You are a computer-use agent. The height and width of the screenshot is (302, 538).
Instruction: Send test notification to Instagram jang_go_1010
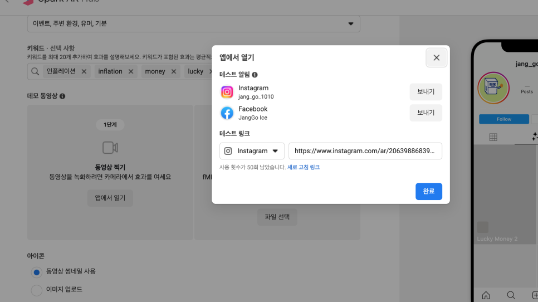tap(425, 91)
